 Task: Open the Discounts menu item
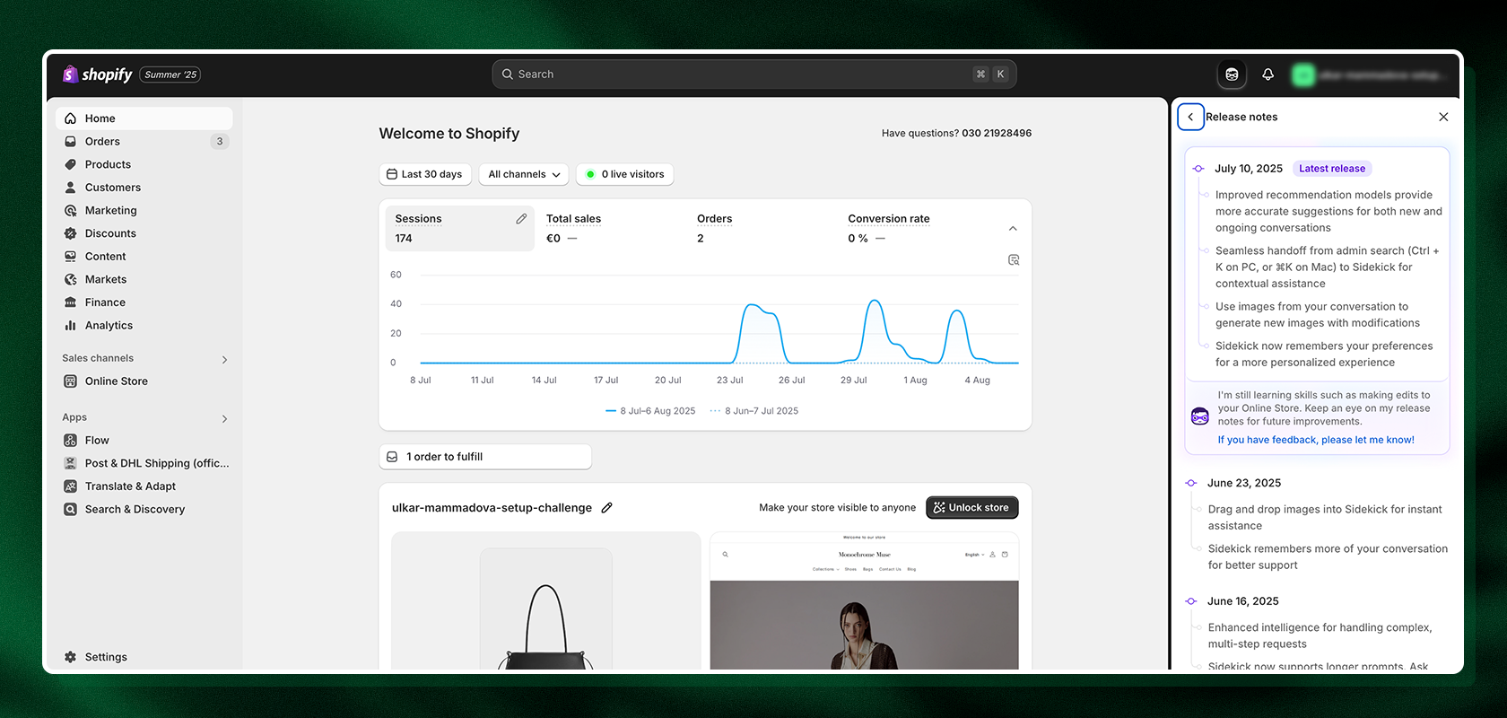click(x=144, y=233)
